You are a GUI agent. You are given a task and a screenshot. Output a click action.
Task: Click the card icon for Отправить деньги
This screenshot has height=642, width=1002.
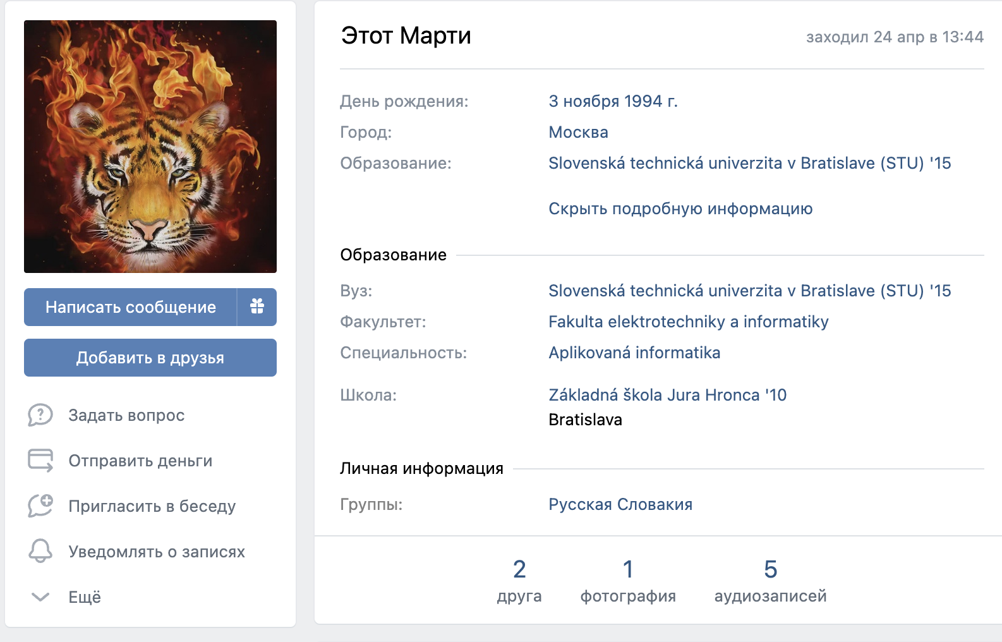point(40,461)
